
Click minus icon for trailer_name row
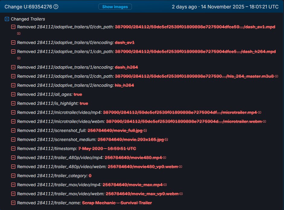pos(13,203)
